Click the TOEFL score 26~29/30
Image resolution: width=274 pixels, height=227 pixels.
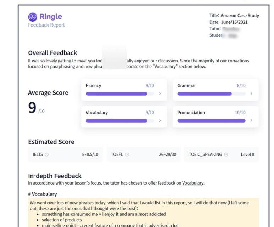(x=167, y=154)
